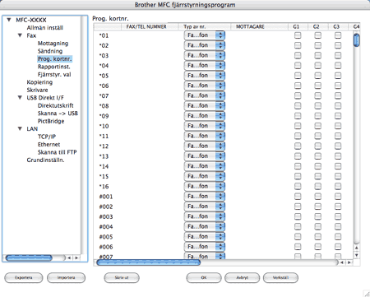This screenshot has width=370, height=297.
Task: Select Skanna -> USB item
Action: 58,114
